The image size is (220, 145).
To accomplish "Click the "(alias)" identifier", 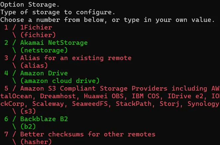I will (34, 66).
